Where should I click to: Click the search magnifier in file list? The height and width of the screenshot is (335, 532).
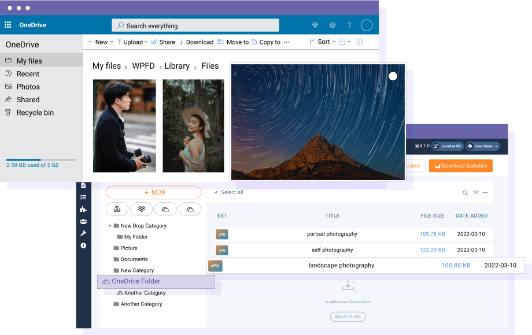(465, 193)
